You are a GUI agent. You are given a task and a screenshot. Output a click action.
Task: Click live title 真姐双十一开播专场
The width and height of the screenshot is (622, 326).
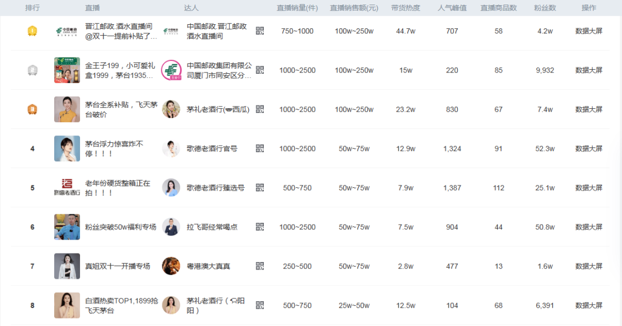118,266
